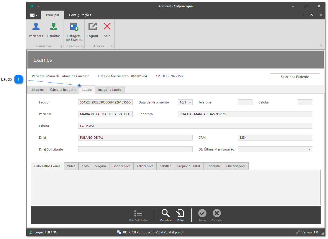328x239 pixels.
Task: Open the Usuários management icon
Action: click(x=54, y=26)
